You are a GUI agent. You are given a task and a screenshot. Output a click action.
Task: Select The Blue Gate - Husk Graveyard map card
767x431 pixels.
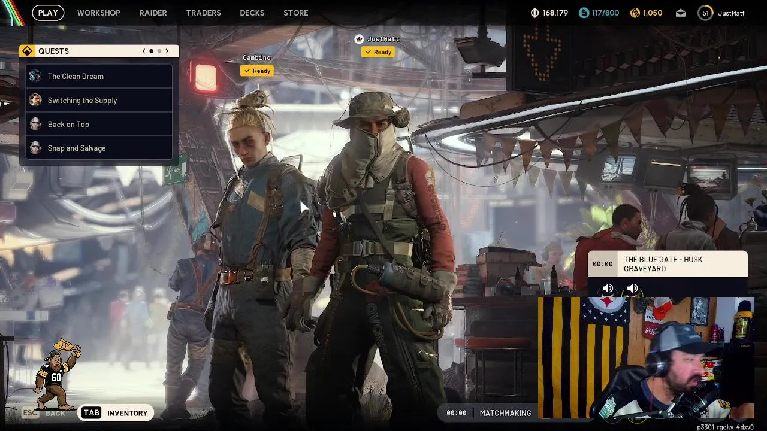(668, 264)
